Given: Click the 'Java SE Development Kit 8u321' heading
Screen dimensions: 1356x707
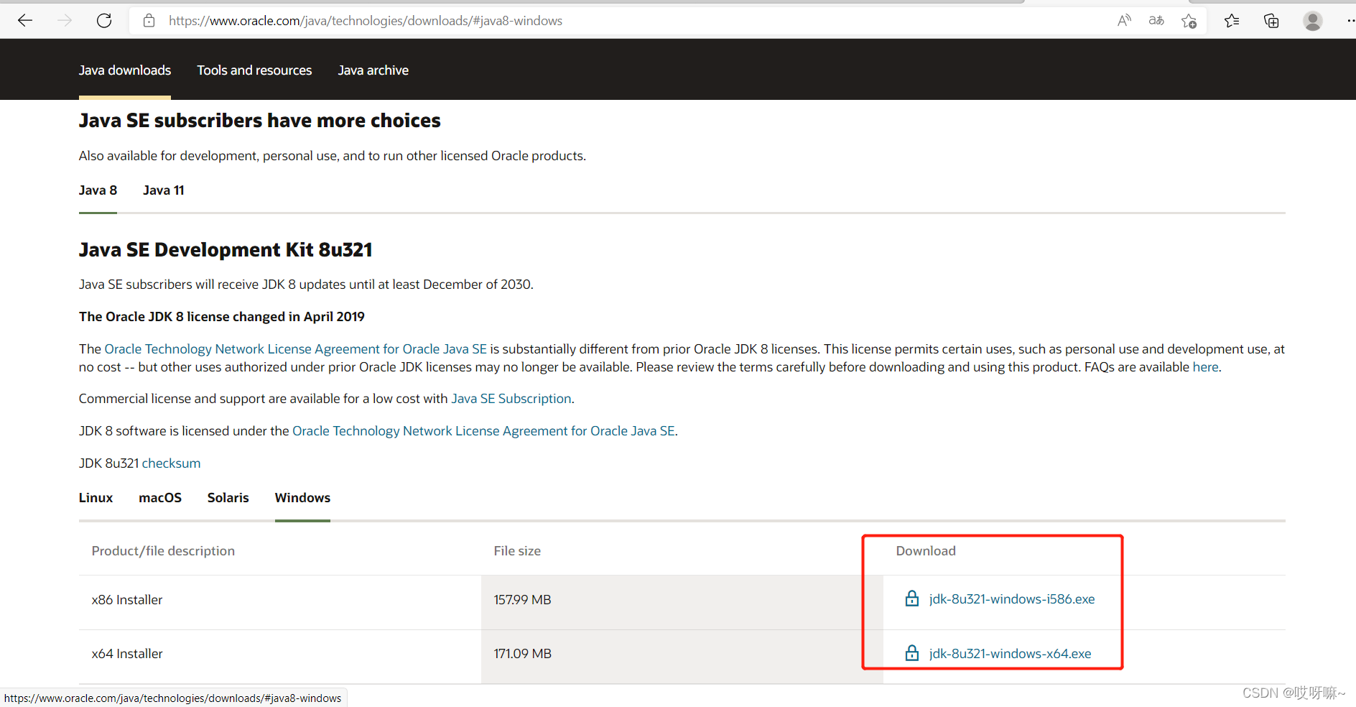Looking at the screenshot, I should pos(226,250).
